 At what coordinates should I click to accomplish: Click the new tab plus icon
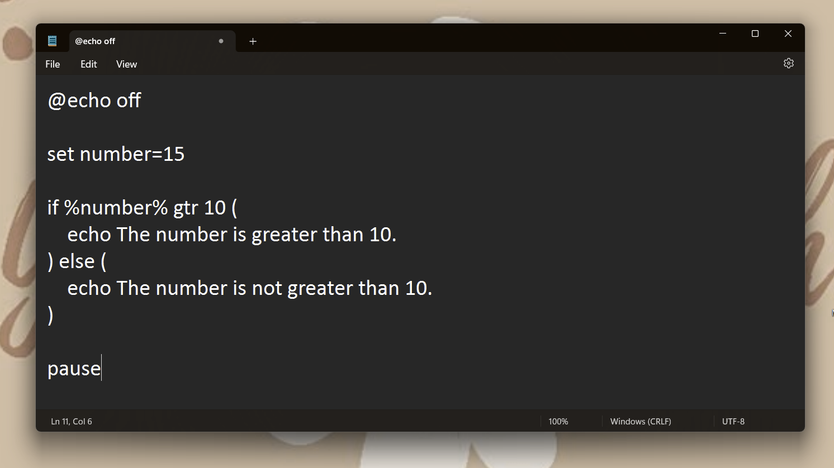253,41
